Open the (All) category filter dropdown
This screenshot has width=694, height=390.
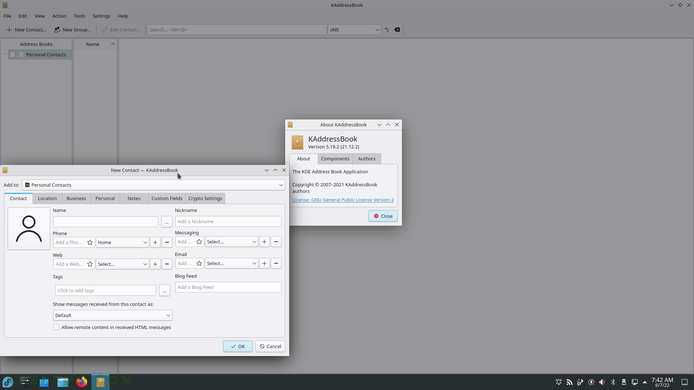click(x=354, y=30)
